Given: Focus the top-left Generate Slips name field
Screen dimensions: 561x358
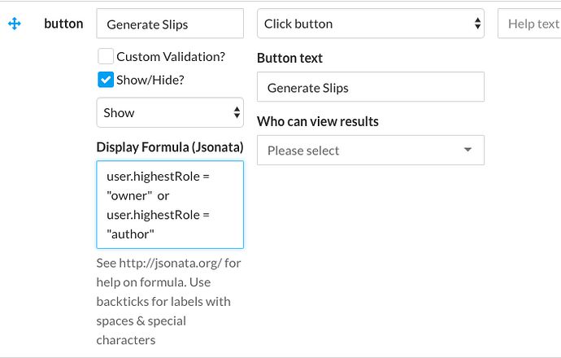Looking at the screenshot, I should (169, 24).
